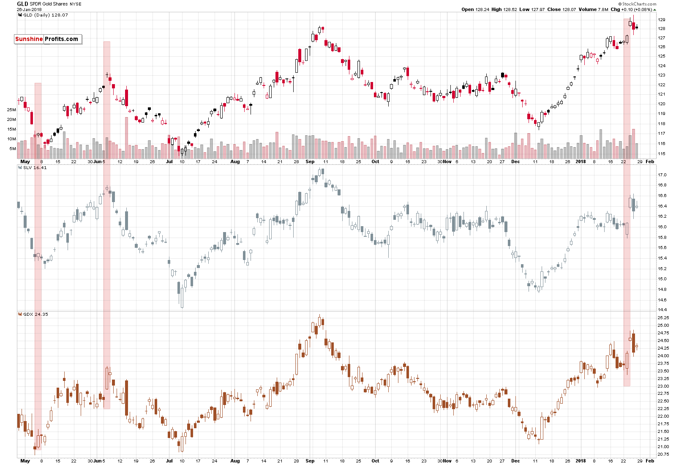Click the 25.25 tick on GDX axis
Screen dimensions: 676x465
663,318
